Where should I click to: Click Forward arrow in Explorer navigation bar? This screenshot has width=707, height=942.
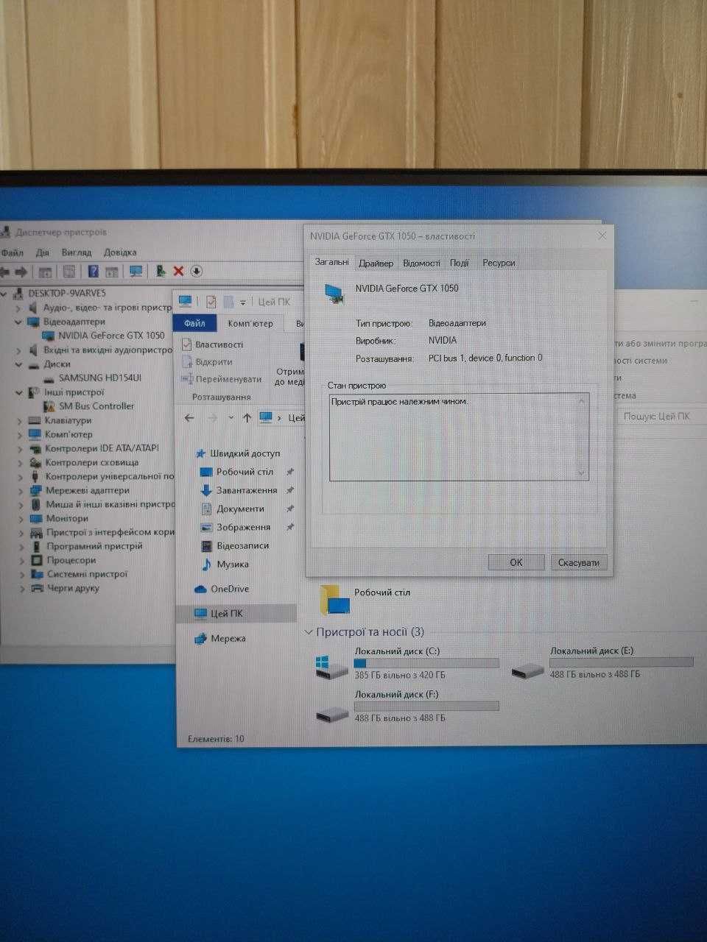(212, 418)
